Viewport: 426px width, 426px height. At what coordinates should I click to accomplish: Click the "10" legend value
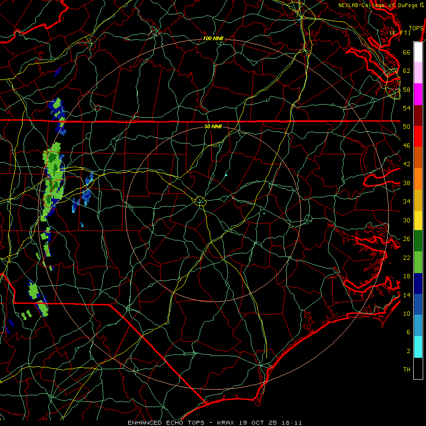coord(407,314)
